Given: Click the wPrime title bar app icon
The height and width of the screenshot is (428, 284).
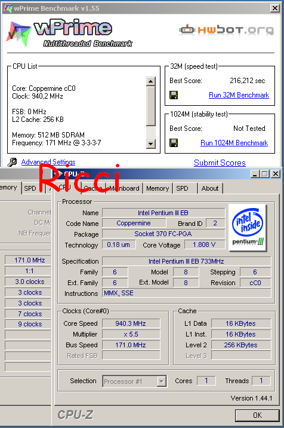Looking at the screenshot, I should 8,8.
